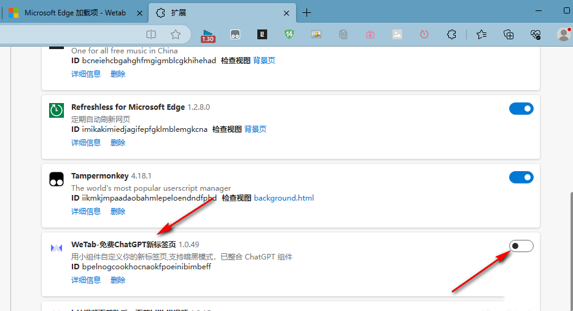Open the extension icon with 1.30 badge

tap(208, 36)
